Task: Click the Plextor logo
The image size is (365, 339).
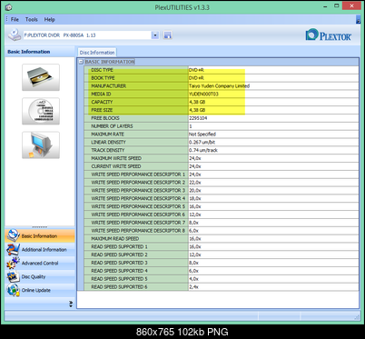Action: [329, 35]
